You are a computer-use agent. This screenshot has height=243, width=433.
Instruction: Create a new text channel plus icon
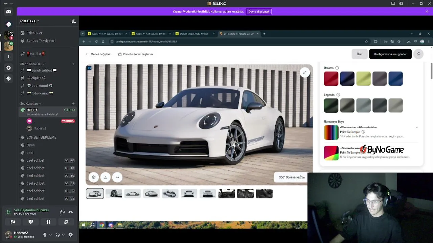click(x=73, y=64)
